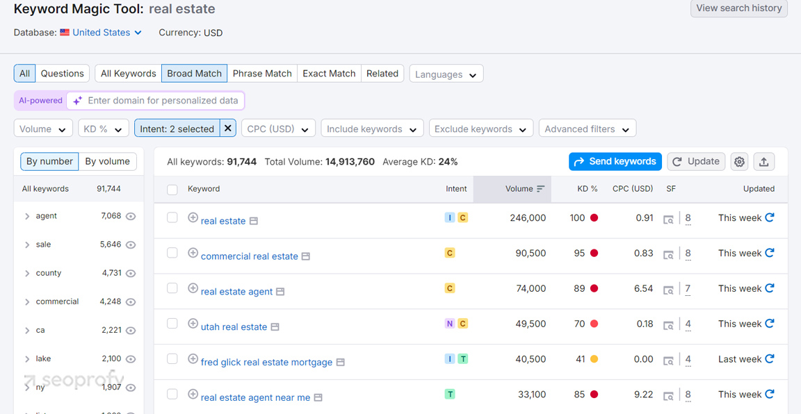Group sidebar By number
The image size is (801, 414).
49,161
